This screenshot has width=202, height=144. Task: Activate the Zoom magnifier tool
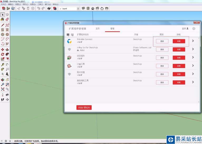(x=3, y=84)
